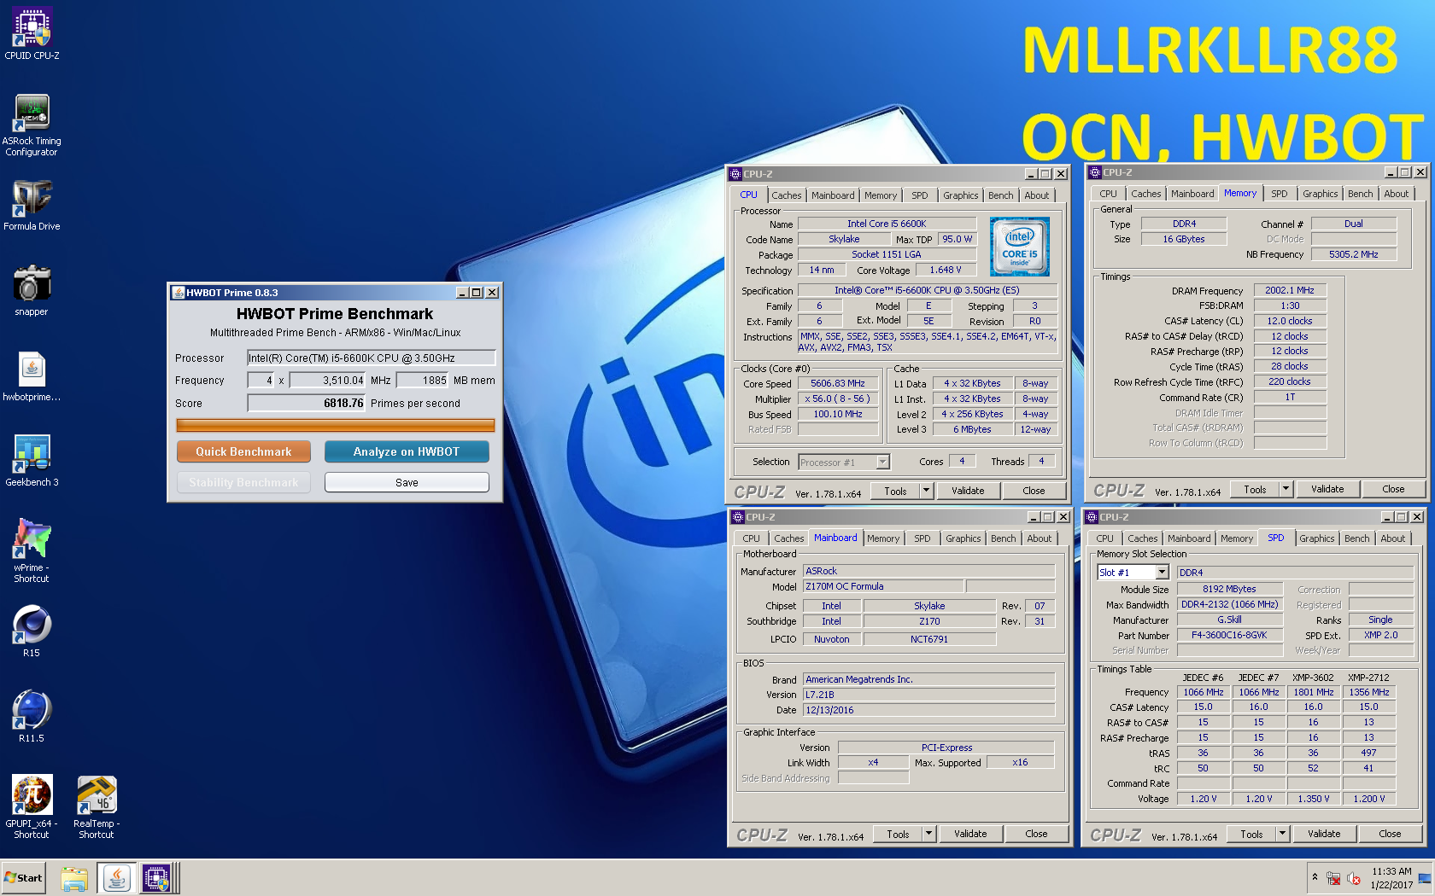Image resolution: width=1435 pixels, height=896 pixels.
Task: Click the Part Number F4-3600C16-8GVK
Action: coord(1229,635)
